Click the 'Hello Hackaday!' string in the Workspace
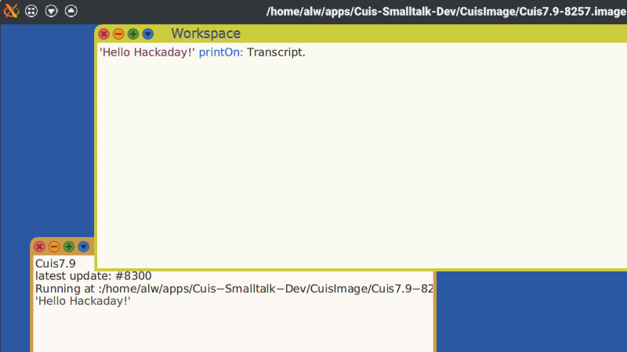The image size is (627, 352). (x=147, y=52)
